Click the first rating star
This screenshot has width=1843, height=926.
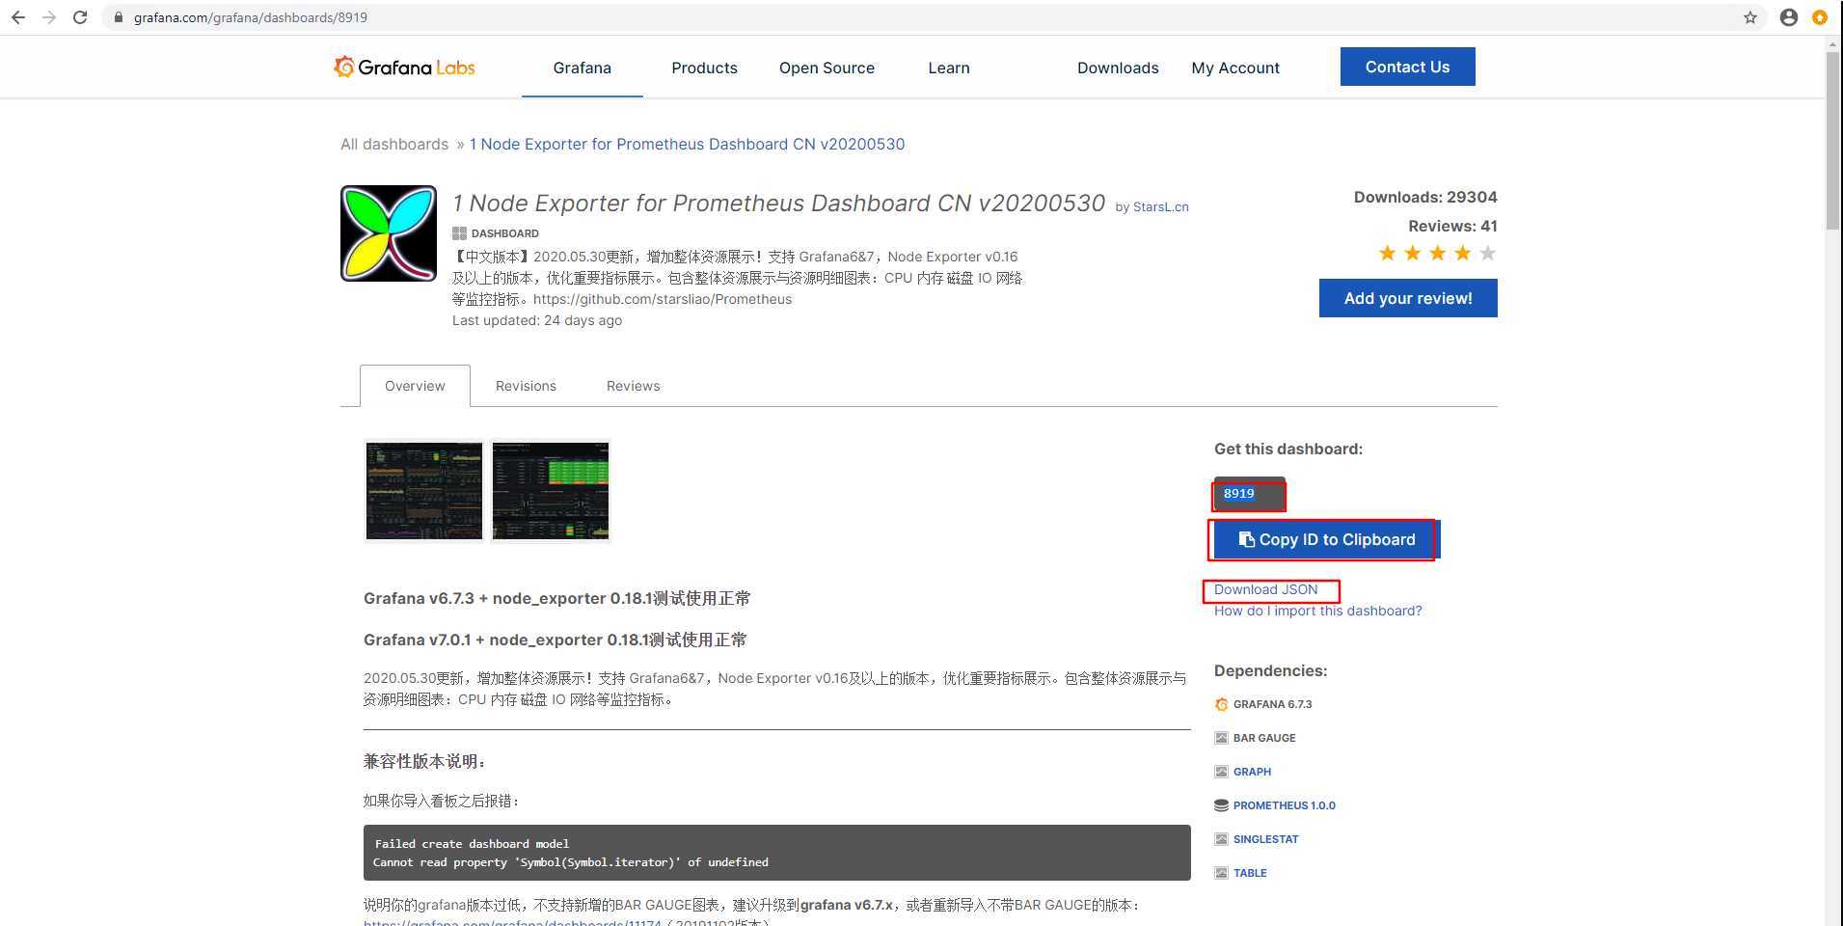click(x=1388, y=254)
